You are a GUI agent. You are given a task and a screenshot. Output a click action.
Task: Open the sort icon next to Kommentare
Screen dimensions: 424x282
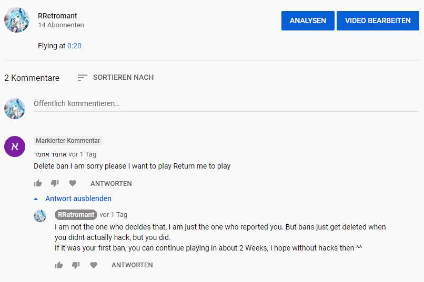click(x=82, y=78)
